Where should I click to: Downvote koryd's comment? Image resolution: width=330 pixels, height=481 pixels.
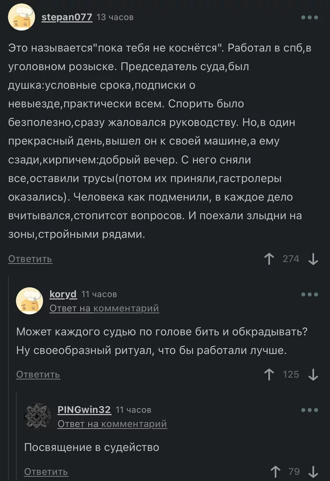pos(313,374)
